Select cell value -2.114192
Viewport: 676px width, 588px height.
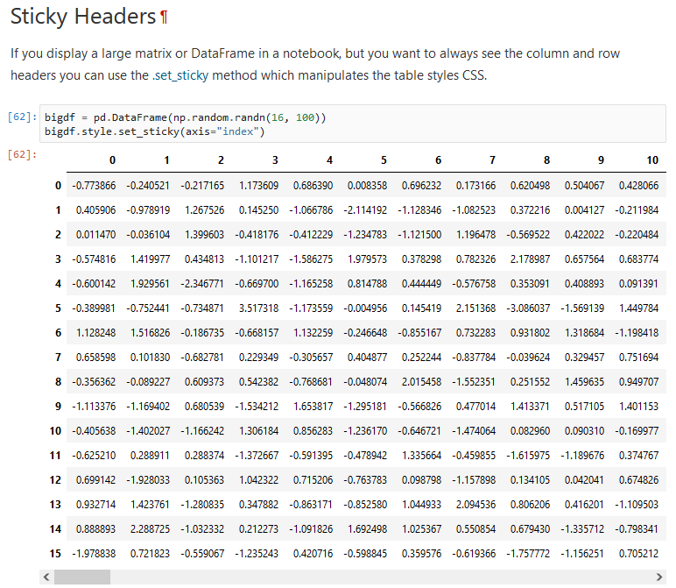click(x=365, y=210)
